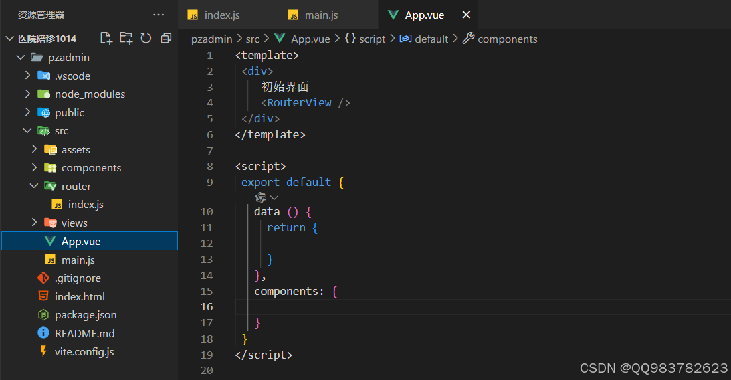Viewport: 731px width, 380px height.
Task: Click default in the breadcrumb path
Action: pyautogui.click(x=431, y=39)
